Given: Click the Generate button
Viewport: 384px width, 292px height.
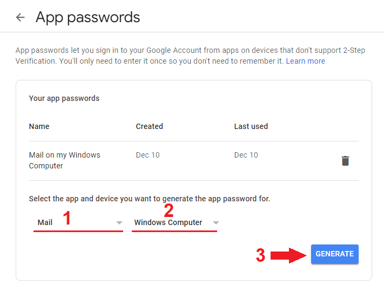Looking at the screenshot, I should [x=334, y=254].
